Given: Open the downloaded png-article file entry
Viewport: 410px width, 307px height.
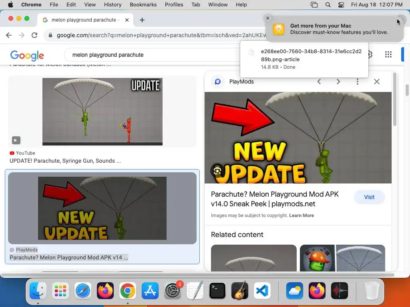Looking at the screenshot, I should click(x=304, y=59).
